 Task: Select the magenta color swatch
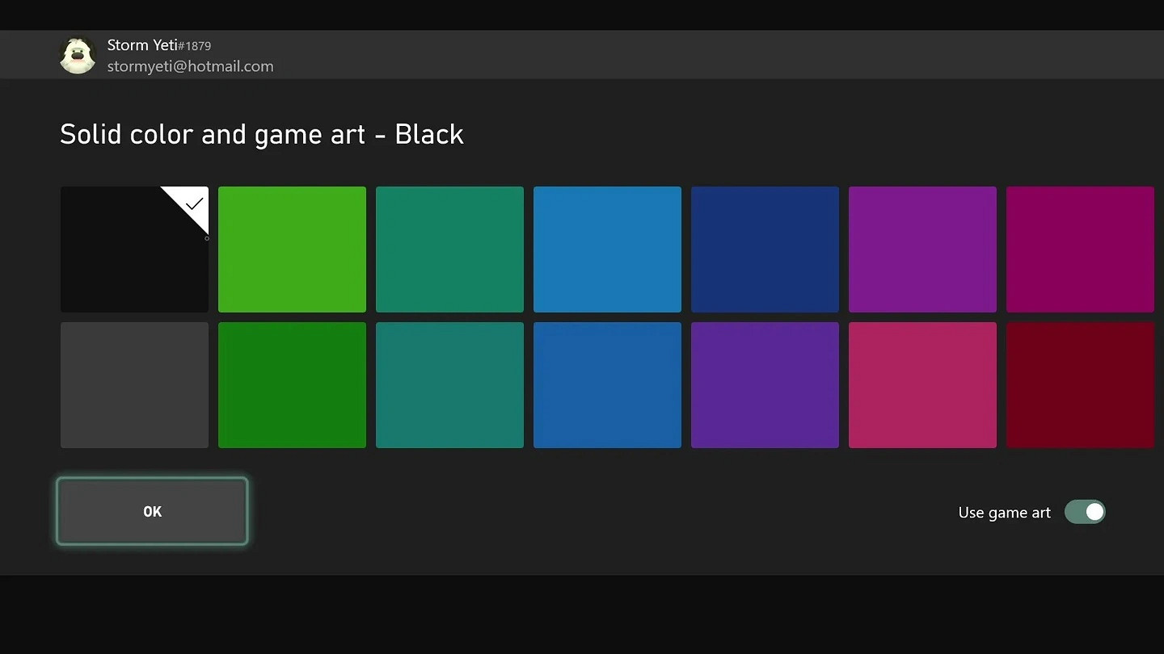tap(1080, 249)
